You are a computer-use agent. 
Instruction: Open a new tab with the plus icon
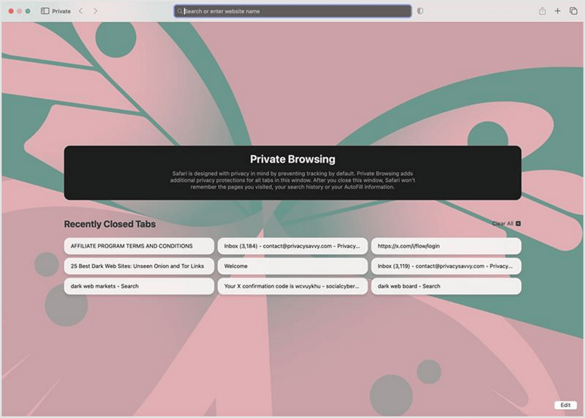coord(558,11)
